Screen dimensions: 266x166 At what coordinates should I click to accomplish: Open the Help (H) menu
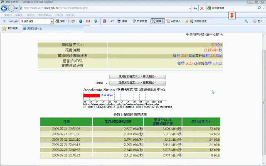[70, 15]
